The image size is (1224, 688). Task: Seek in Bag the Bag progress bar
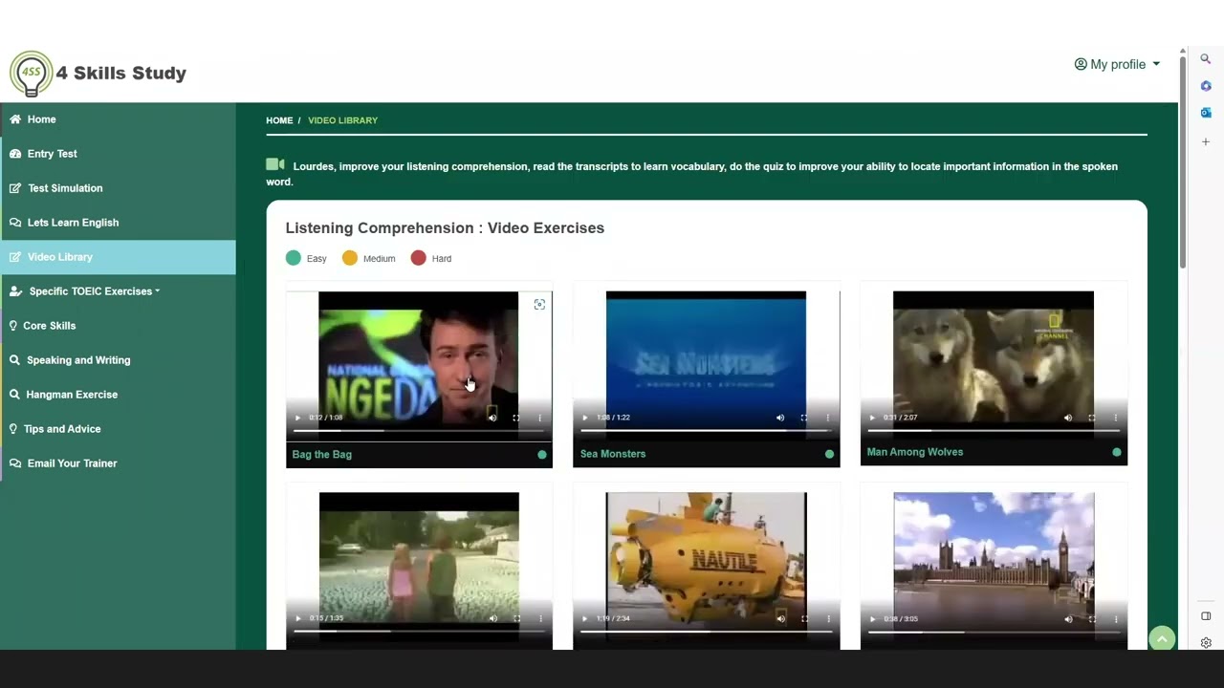point(419,431)
